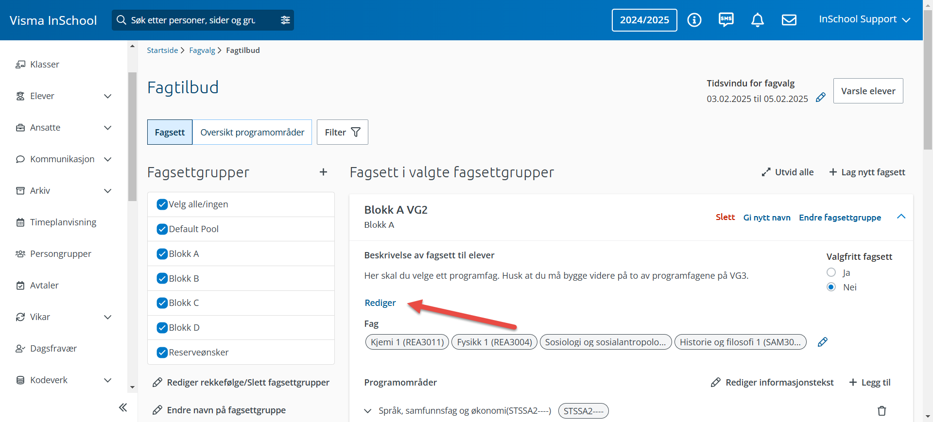Click Utvid alle expand icon

[787, 172]
